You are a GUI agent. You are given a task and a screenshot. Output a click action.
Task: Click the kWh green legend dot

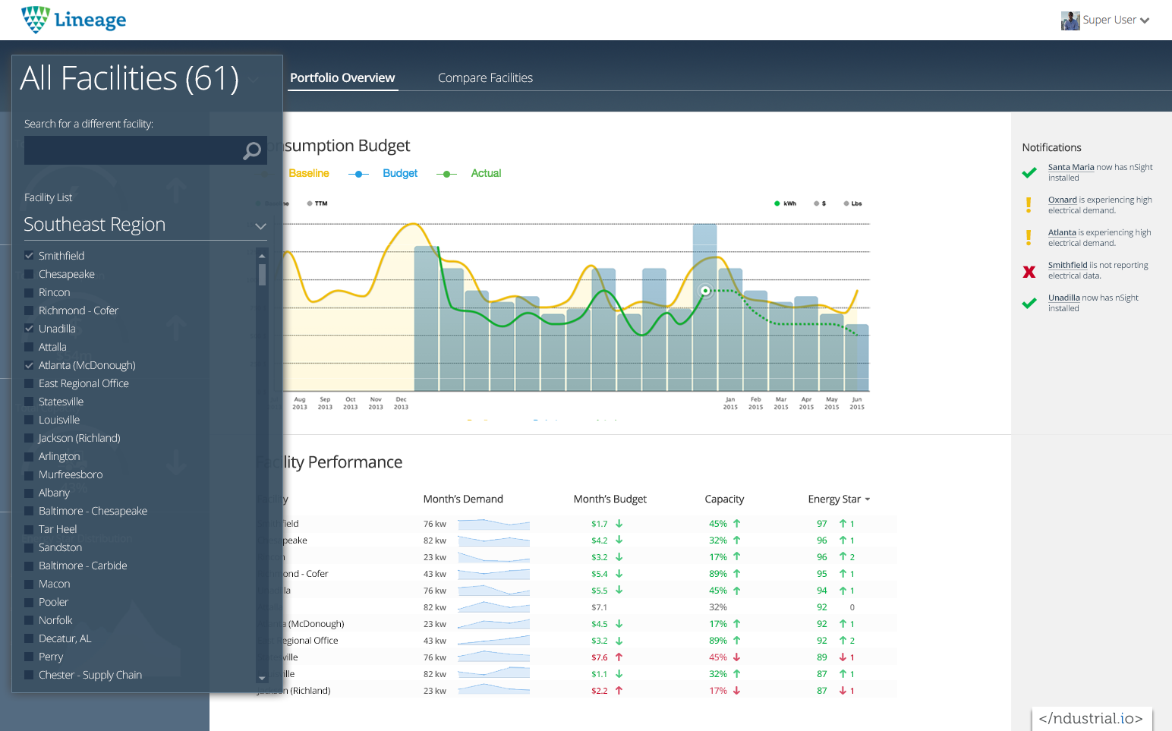click(x=777, y=203)
